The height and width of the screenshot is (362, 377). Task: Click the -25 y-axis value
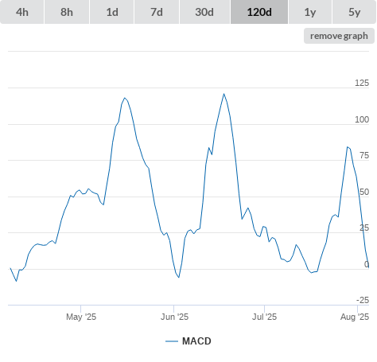(363, 300)
